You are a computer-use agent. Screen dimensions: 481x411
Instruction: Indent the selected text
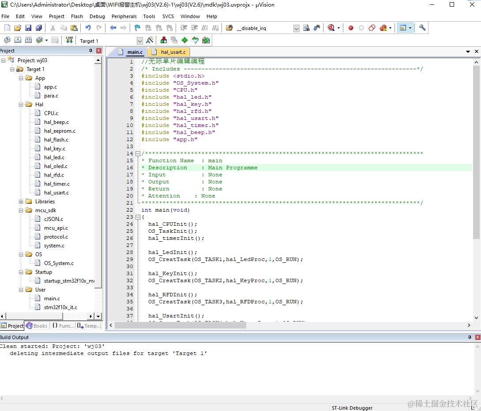tap(184, 28)
